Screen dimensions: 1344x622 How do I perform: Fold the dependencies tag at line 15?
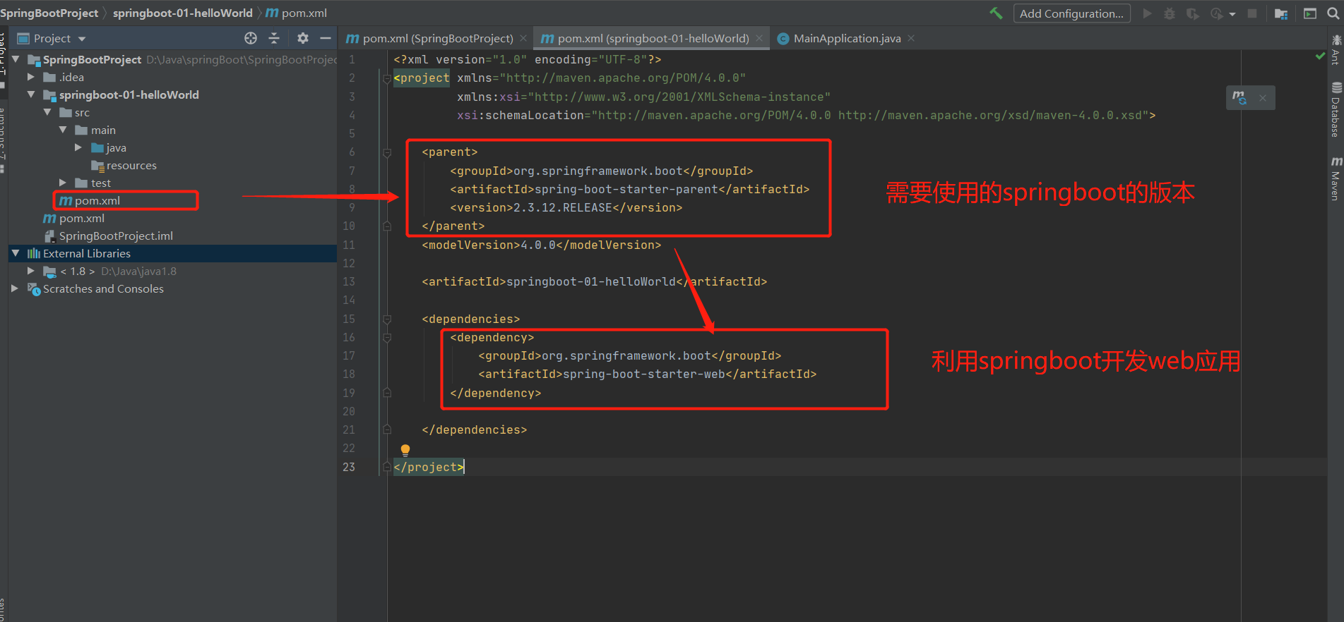click(387, 319)
